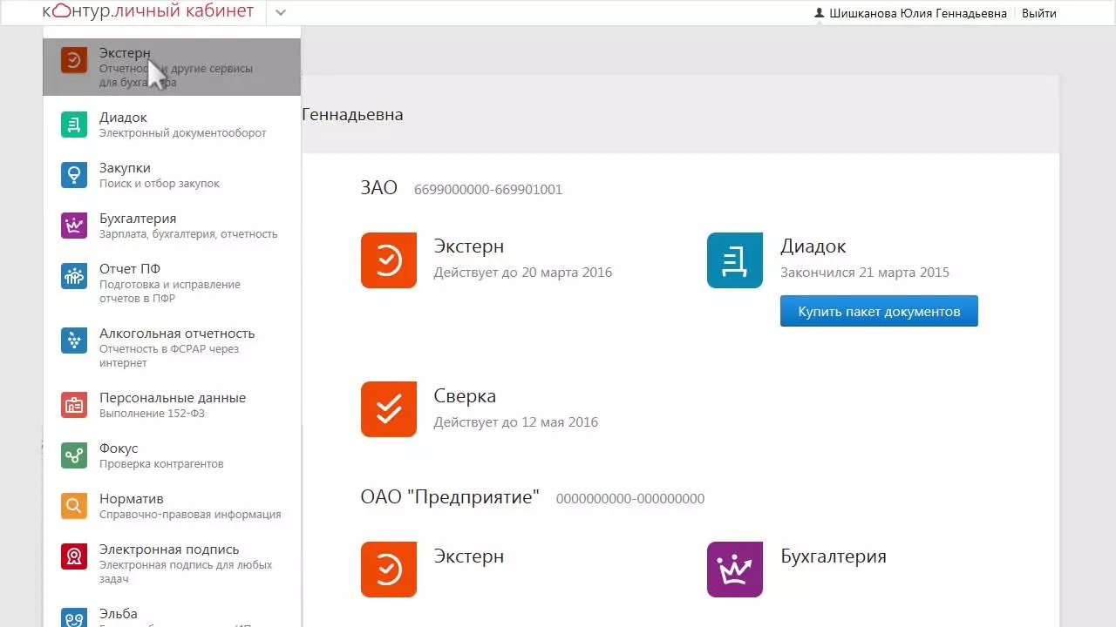This screenshot has width=1116, height=627.
Task: Click the ОАО "Предприятие" organization heading
Action: tap(450, 497)
